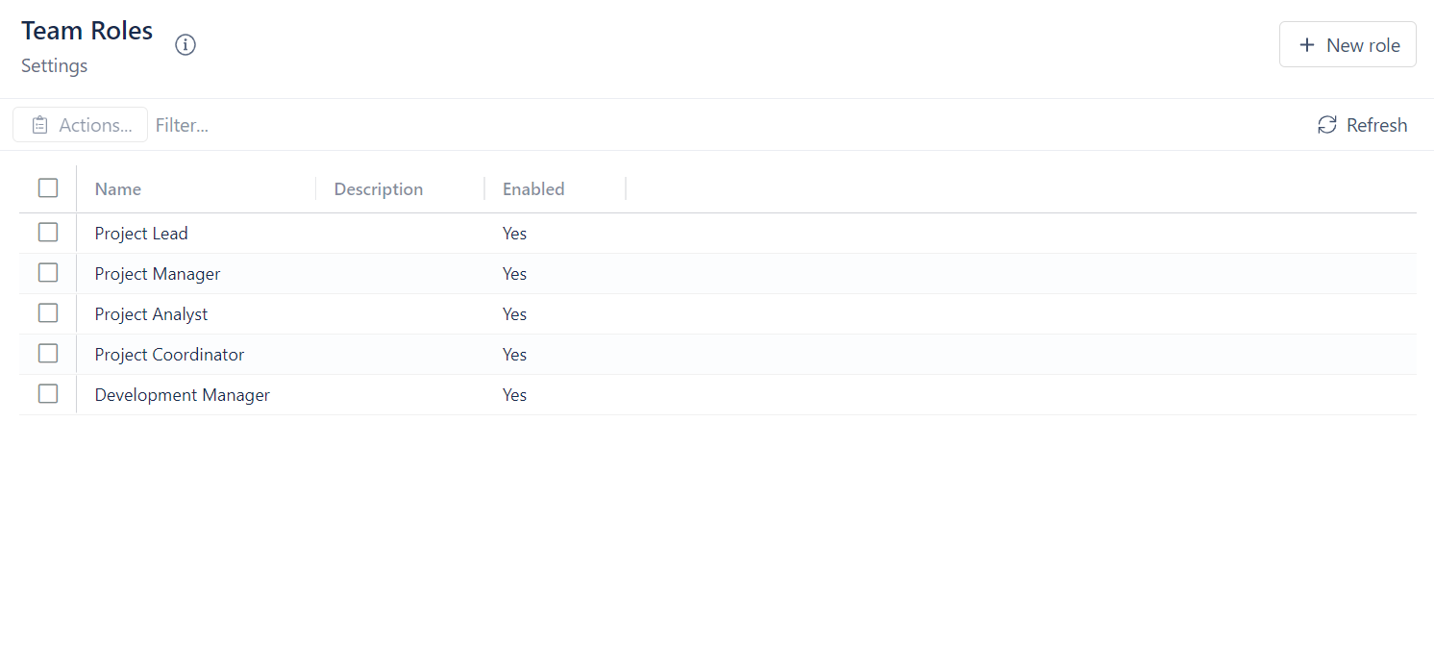The width and height of the screenshot is (1434, 646).
Task: Click the circular arrows Refresh icon
Action: point(1327,125)
